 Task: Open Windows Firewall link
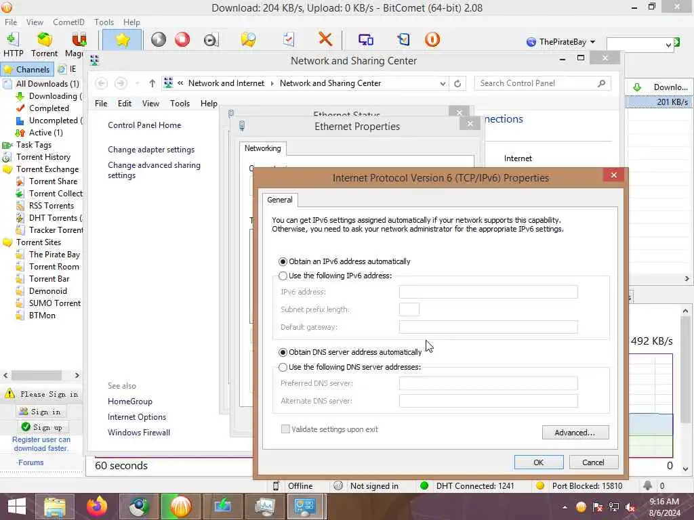coord(138,433)
